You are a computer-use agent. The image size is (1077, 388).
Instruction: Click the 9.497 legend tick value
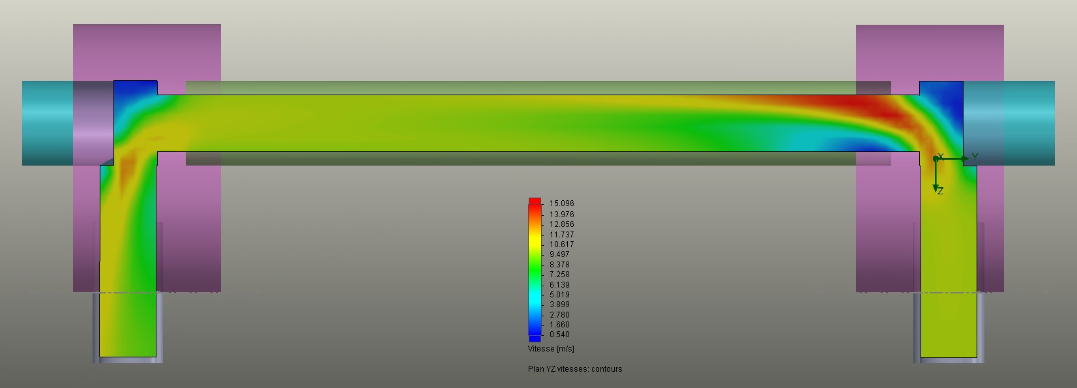click(x=559, y=254)
